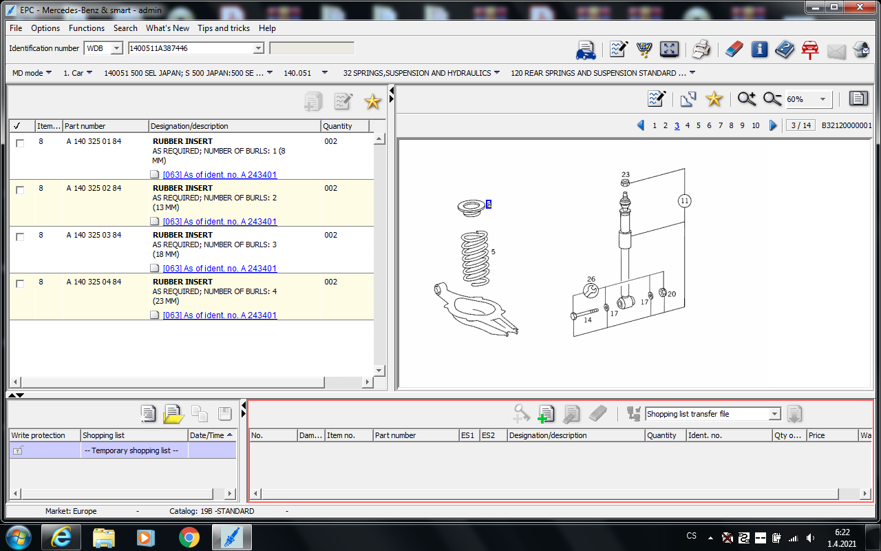Expand 1. Car category dropdown
The width and height of the screenshot is (881, 551).
click(89, 73)
